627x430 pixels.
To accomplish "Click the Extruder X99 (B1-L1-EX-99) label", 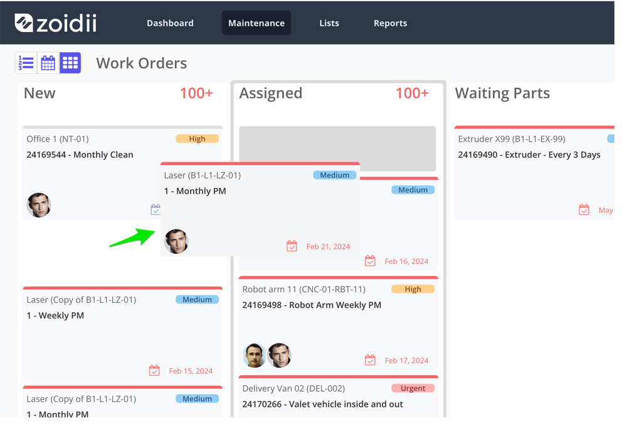I will 512,139.
